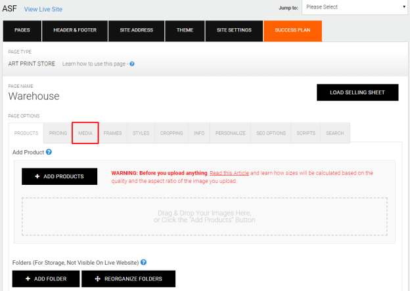Open the SEARCH page option tab
Viewport: 410px width, 291px height.
335,133
